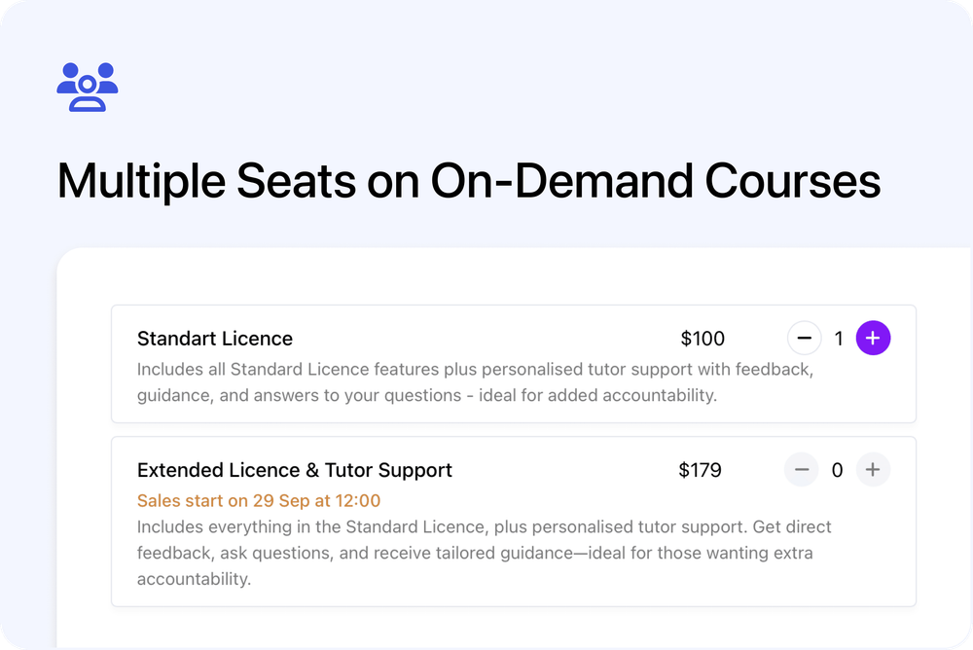Click the $100 price label
Screen dimensions: 973x650
click(703, 338)
